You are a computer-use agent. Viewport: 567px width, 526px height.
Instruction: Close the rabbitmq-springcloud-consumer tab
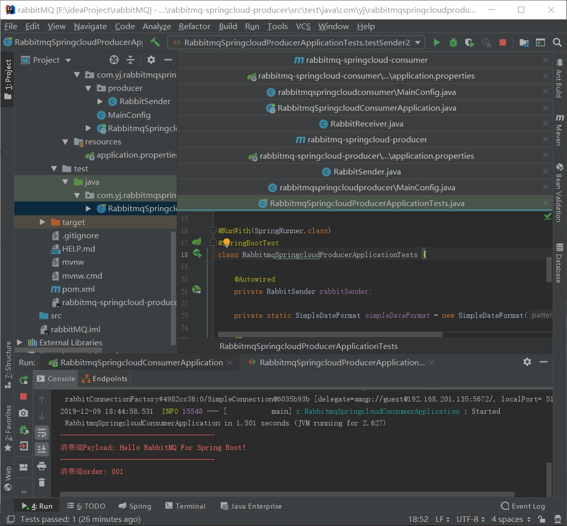pyautogui.click(x=546, y=60)
